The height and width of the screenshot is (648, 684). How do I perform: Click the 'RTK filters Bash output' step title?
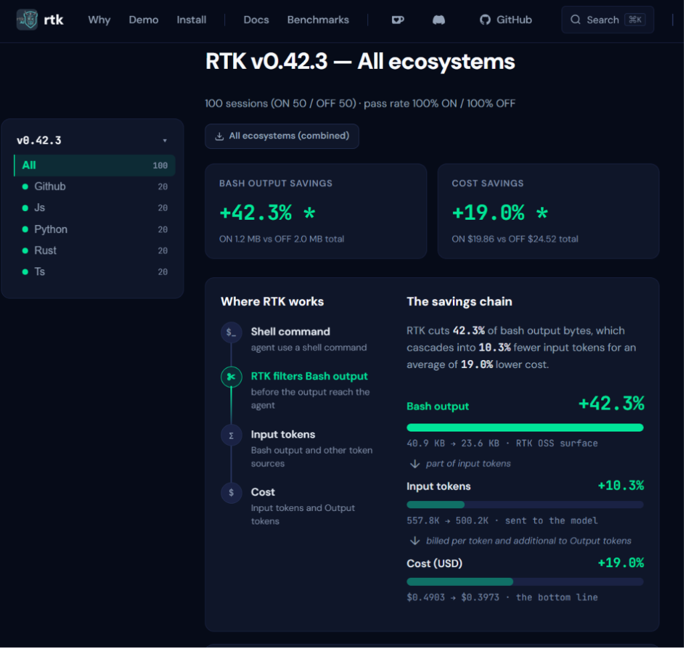[309, 376]
